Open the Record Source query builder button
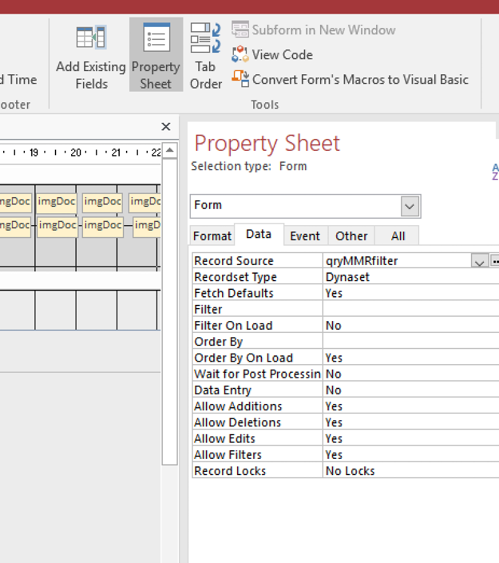The image size is (499, 563). coord(495,261)
